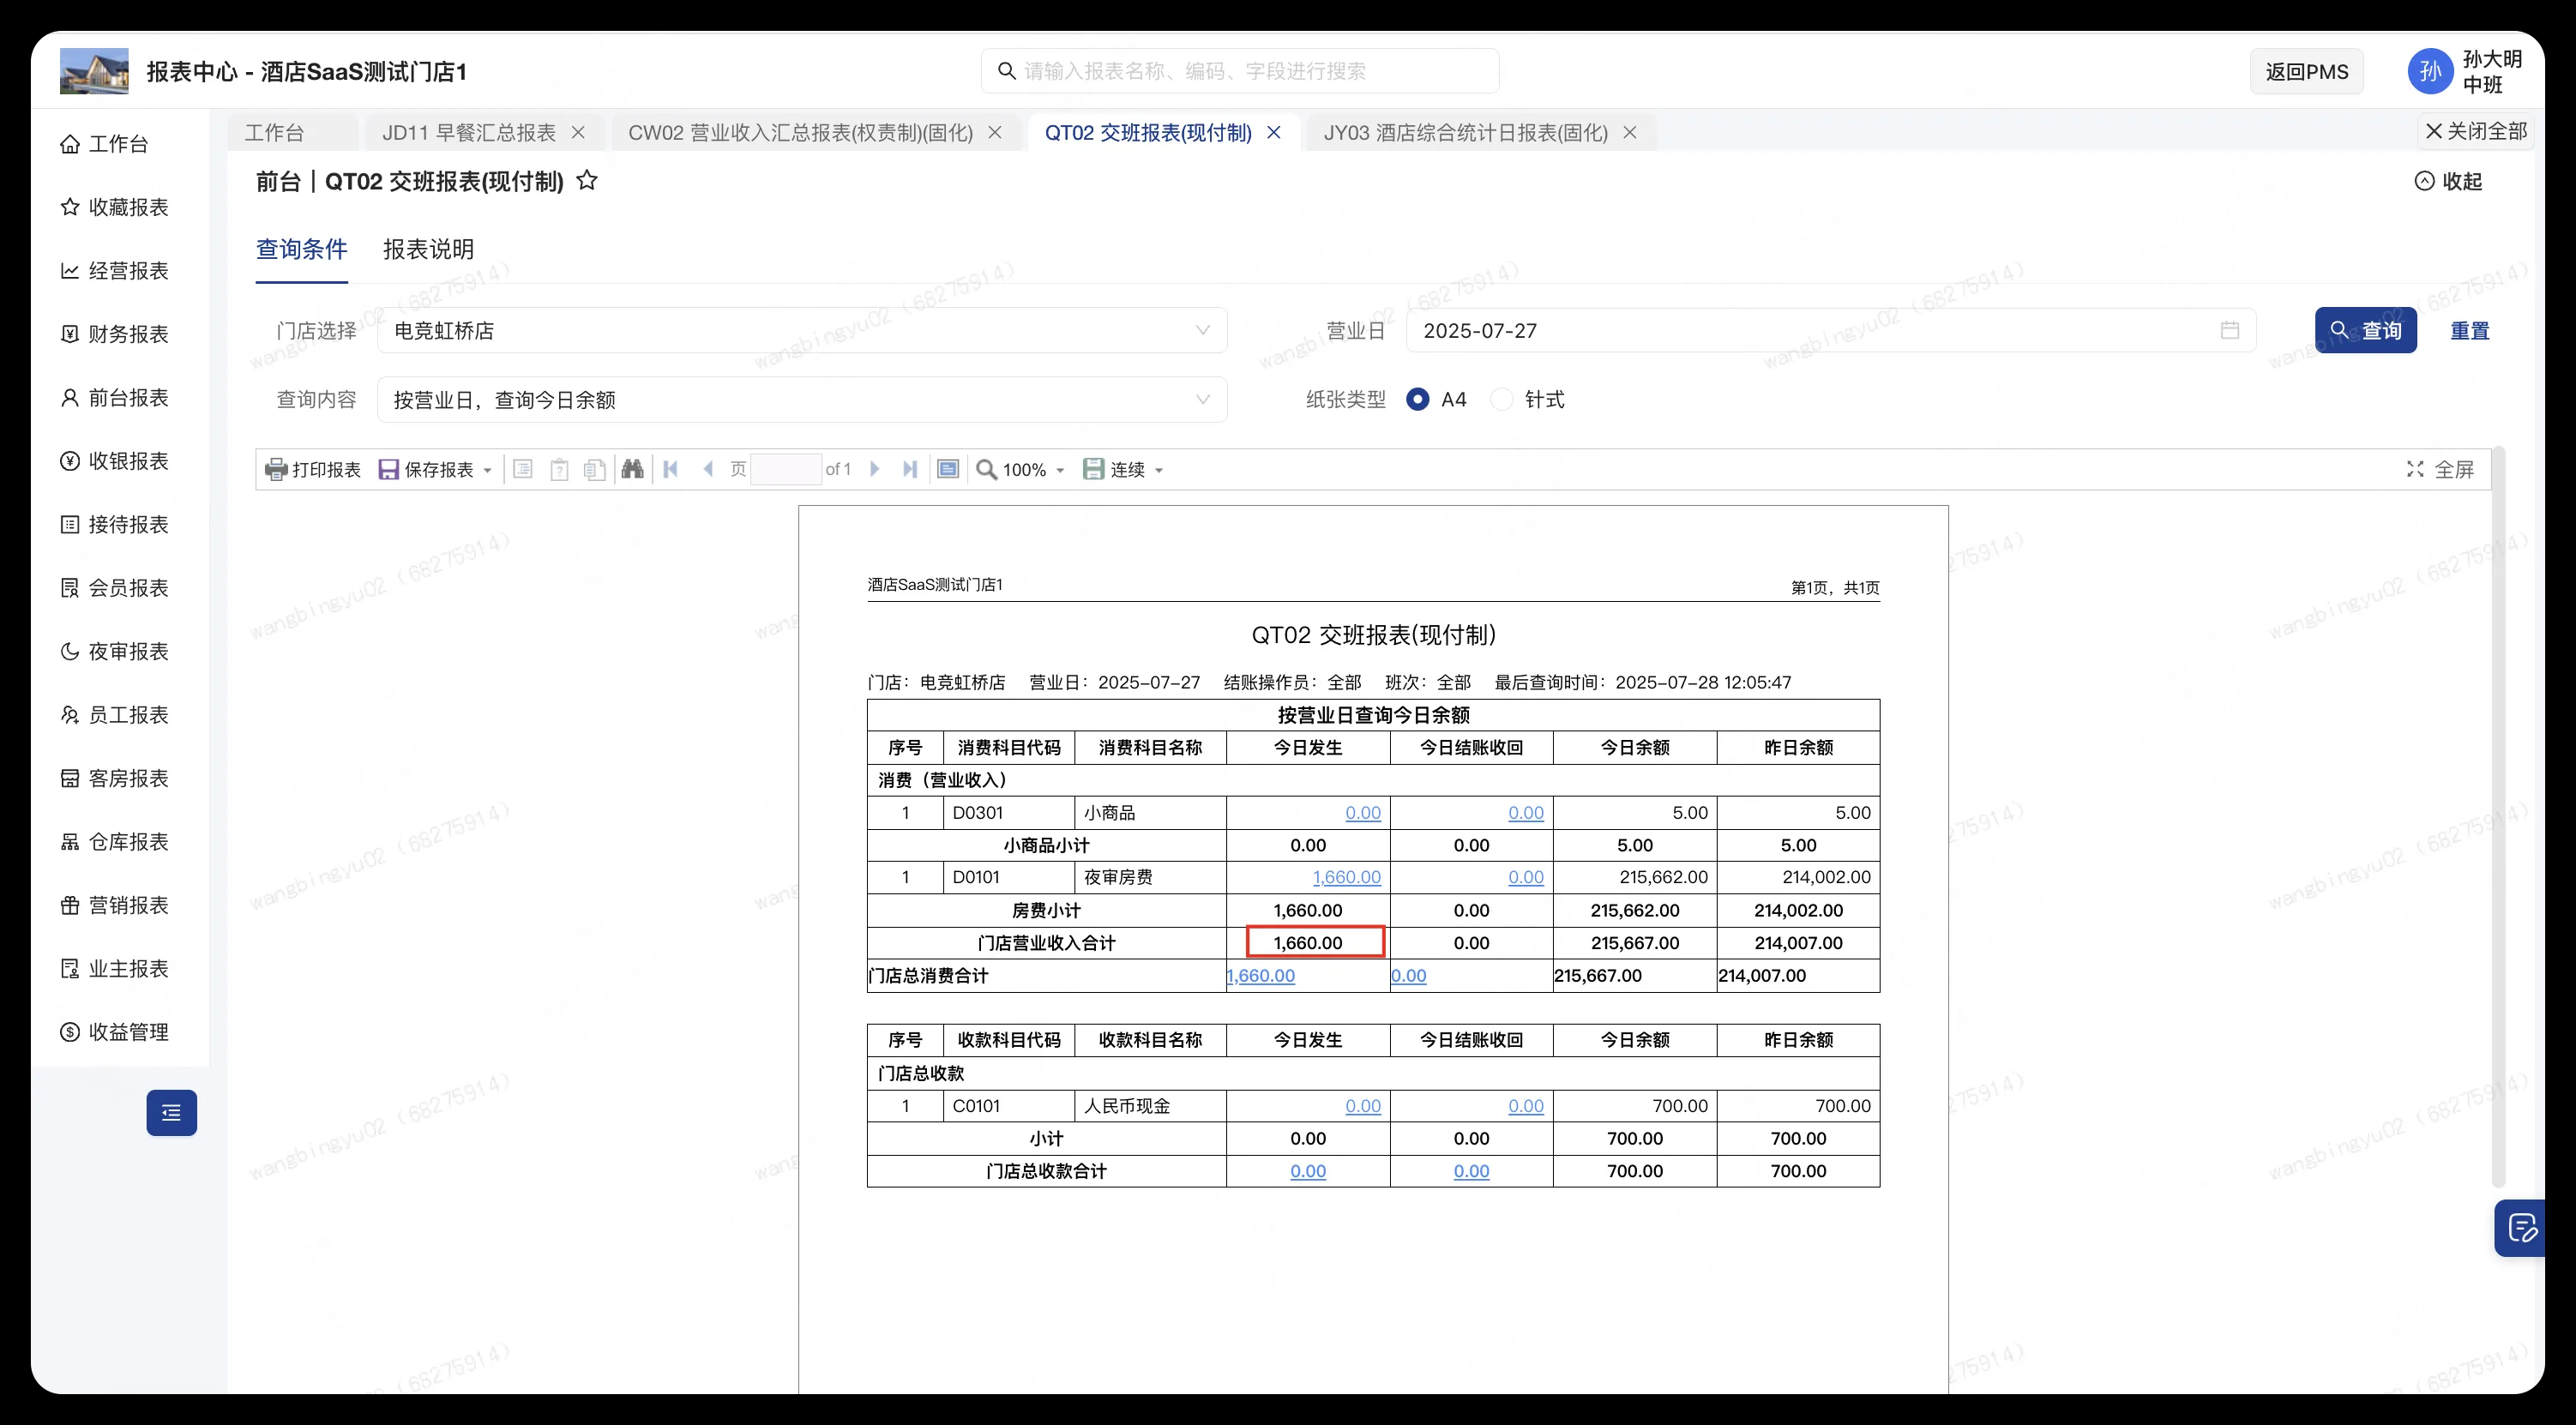
Task: Click the report vertical scrollbar
Action: 2497,816
